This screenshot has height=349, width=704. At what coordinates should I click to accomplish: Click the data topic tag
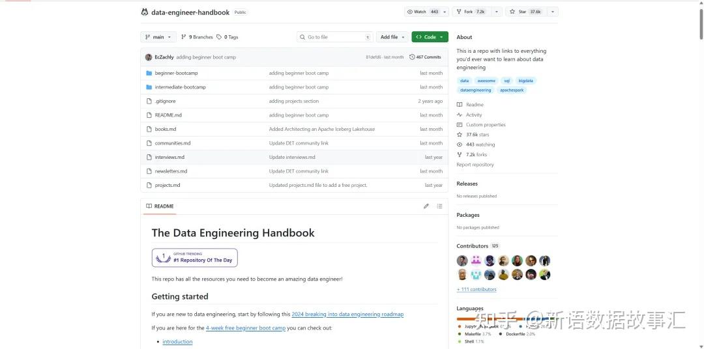pos(464,81)
